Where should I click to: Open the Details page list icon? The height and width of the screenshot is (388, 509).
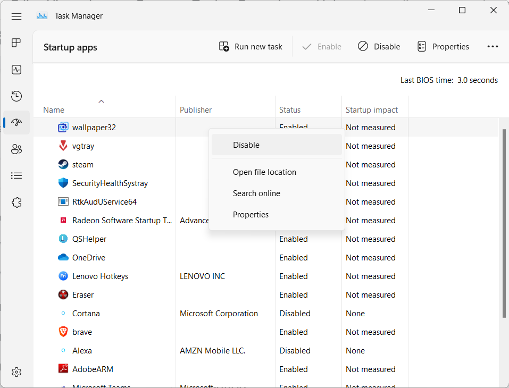point(16,175)
